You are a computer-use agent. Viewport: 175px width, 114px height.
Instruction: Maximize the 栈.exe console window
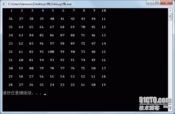pos(157,3)
